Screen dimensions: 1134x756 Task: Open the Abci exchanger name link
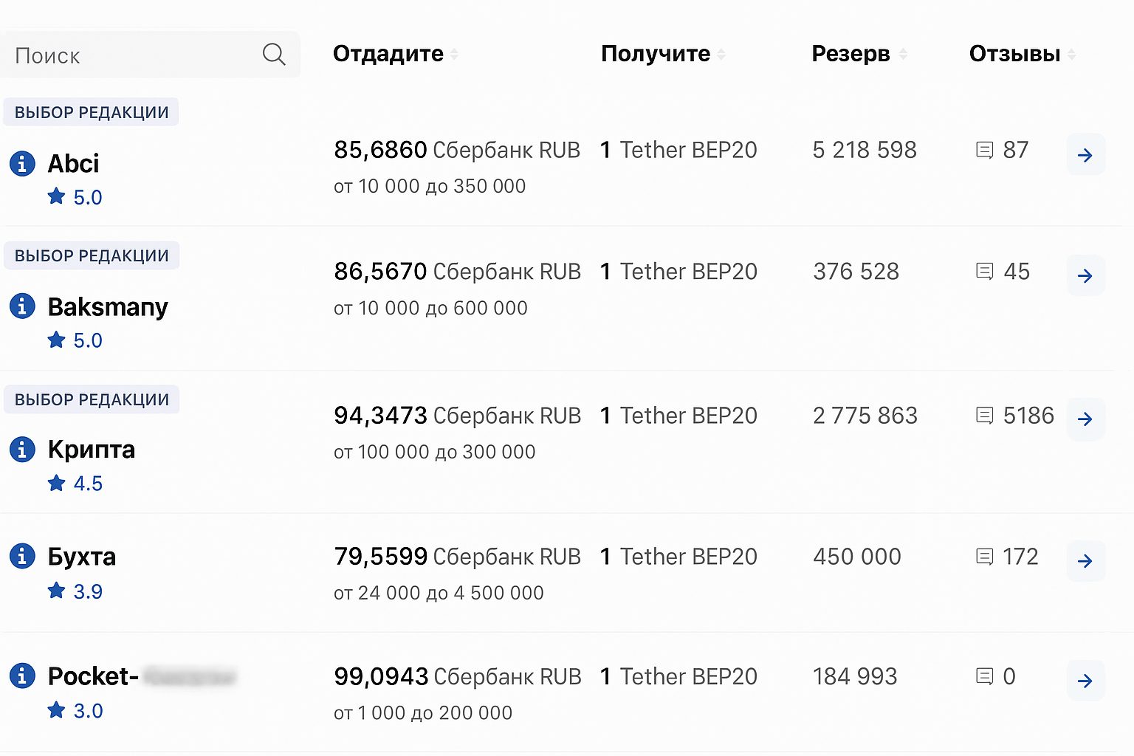click(73, 163)
